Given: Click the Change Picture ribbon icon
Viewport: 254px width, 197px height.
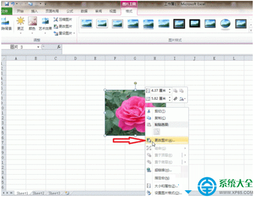Looking at the screenshot, I should click(55, 26).
